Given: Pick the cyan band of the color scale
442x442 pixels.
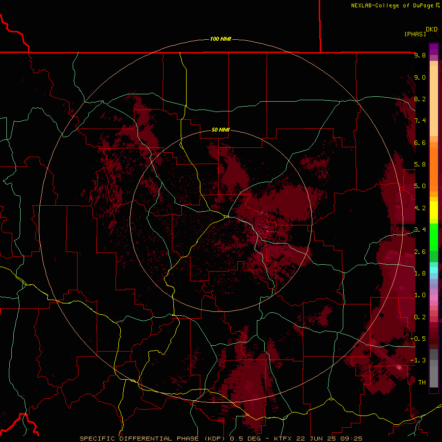Looking at the screenshot, I should coord(434,270).
